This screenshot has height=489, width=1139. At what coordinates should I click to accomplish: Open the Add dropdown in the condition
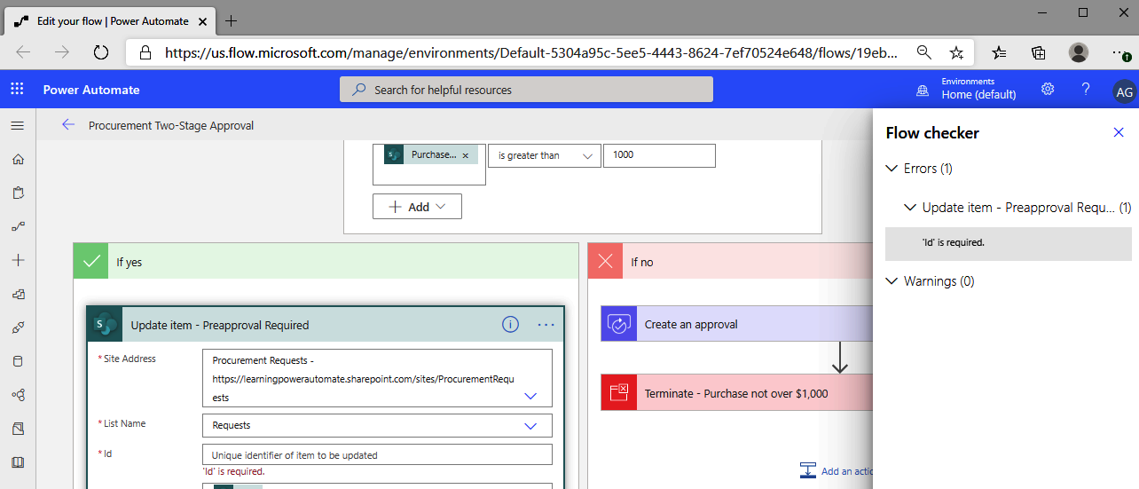pyautogui.click(x=417, y=207)
